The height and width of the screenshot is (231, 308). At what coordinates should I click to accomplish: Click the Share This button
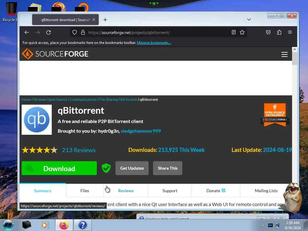coord(168,168)
